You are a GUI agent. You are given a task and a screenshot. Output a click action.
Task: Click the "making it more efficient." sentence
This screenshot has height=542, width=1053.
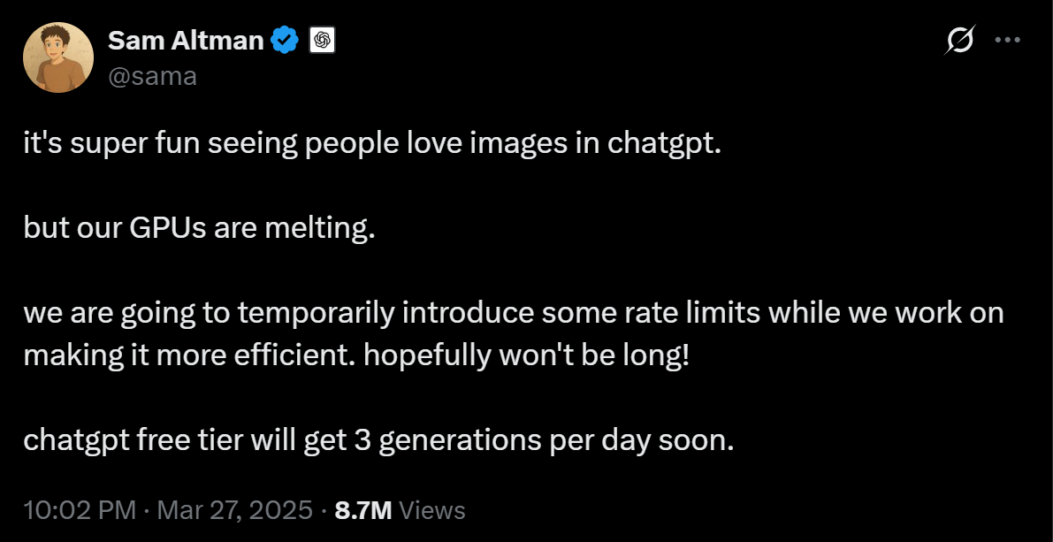point(189,355)
